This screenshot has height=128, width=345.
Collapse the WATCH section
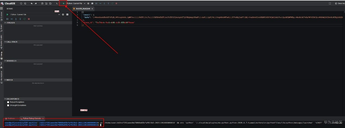pos(38,80)
